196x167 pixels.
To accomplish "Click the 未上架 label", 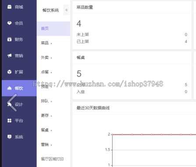I will [x=83, y=35].
